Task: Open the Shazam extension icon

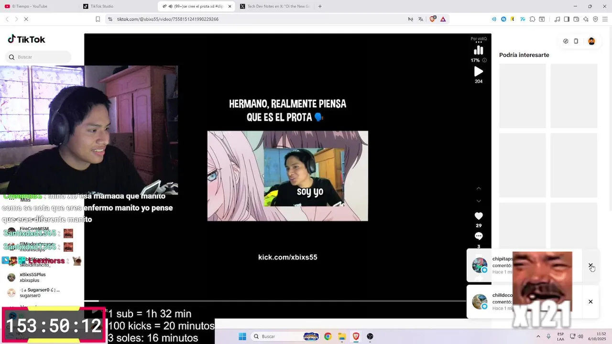Action: click(x=503, y=19)
